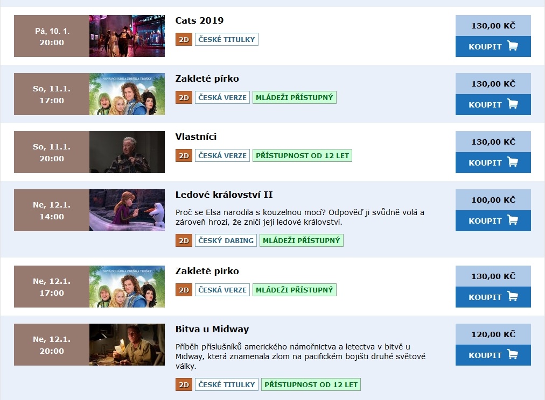Viewport: 545px width, 400px height.
Task: Click 2D badge under Ledové království II
Action: click(184, 240)
